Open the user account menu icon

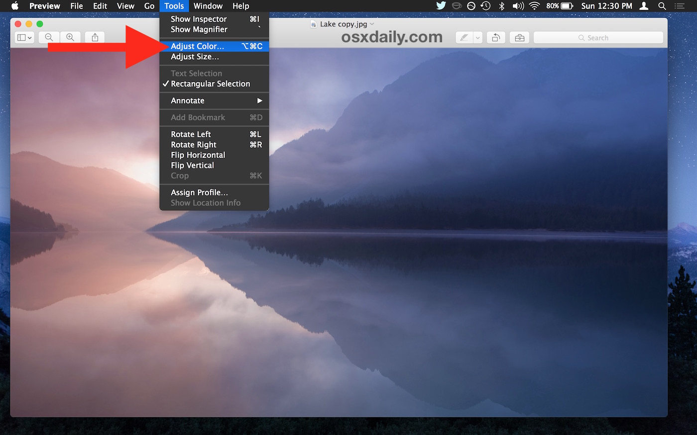[x=644, y=6]
